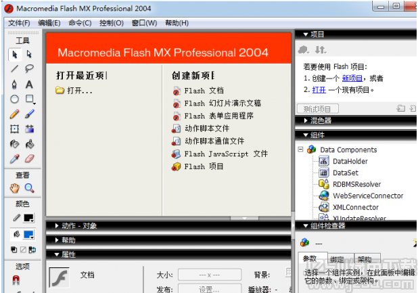Select the Free Transform tool
The height and width of the screenshot is (293, 418).
14,129
